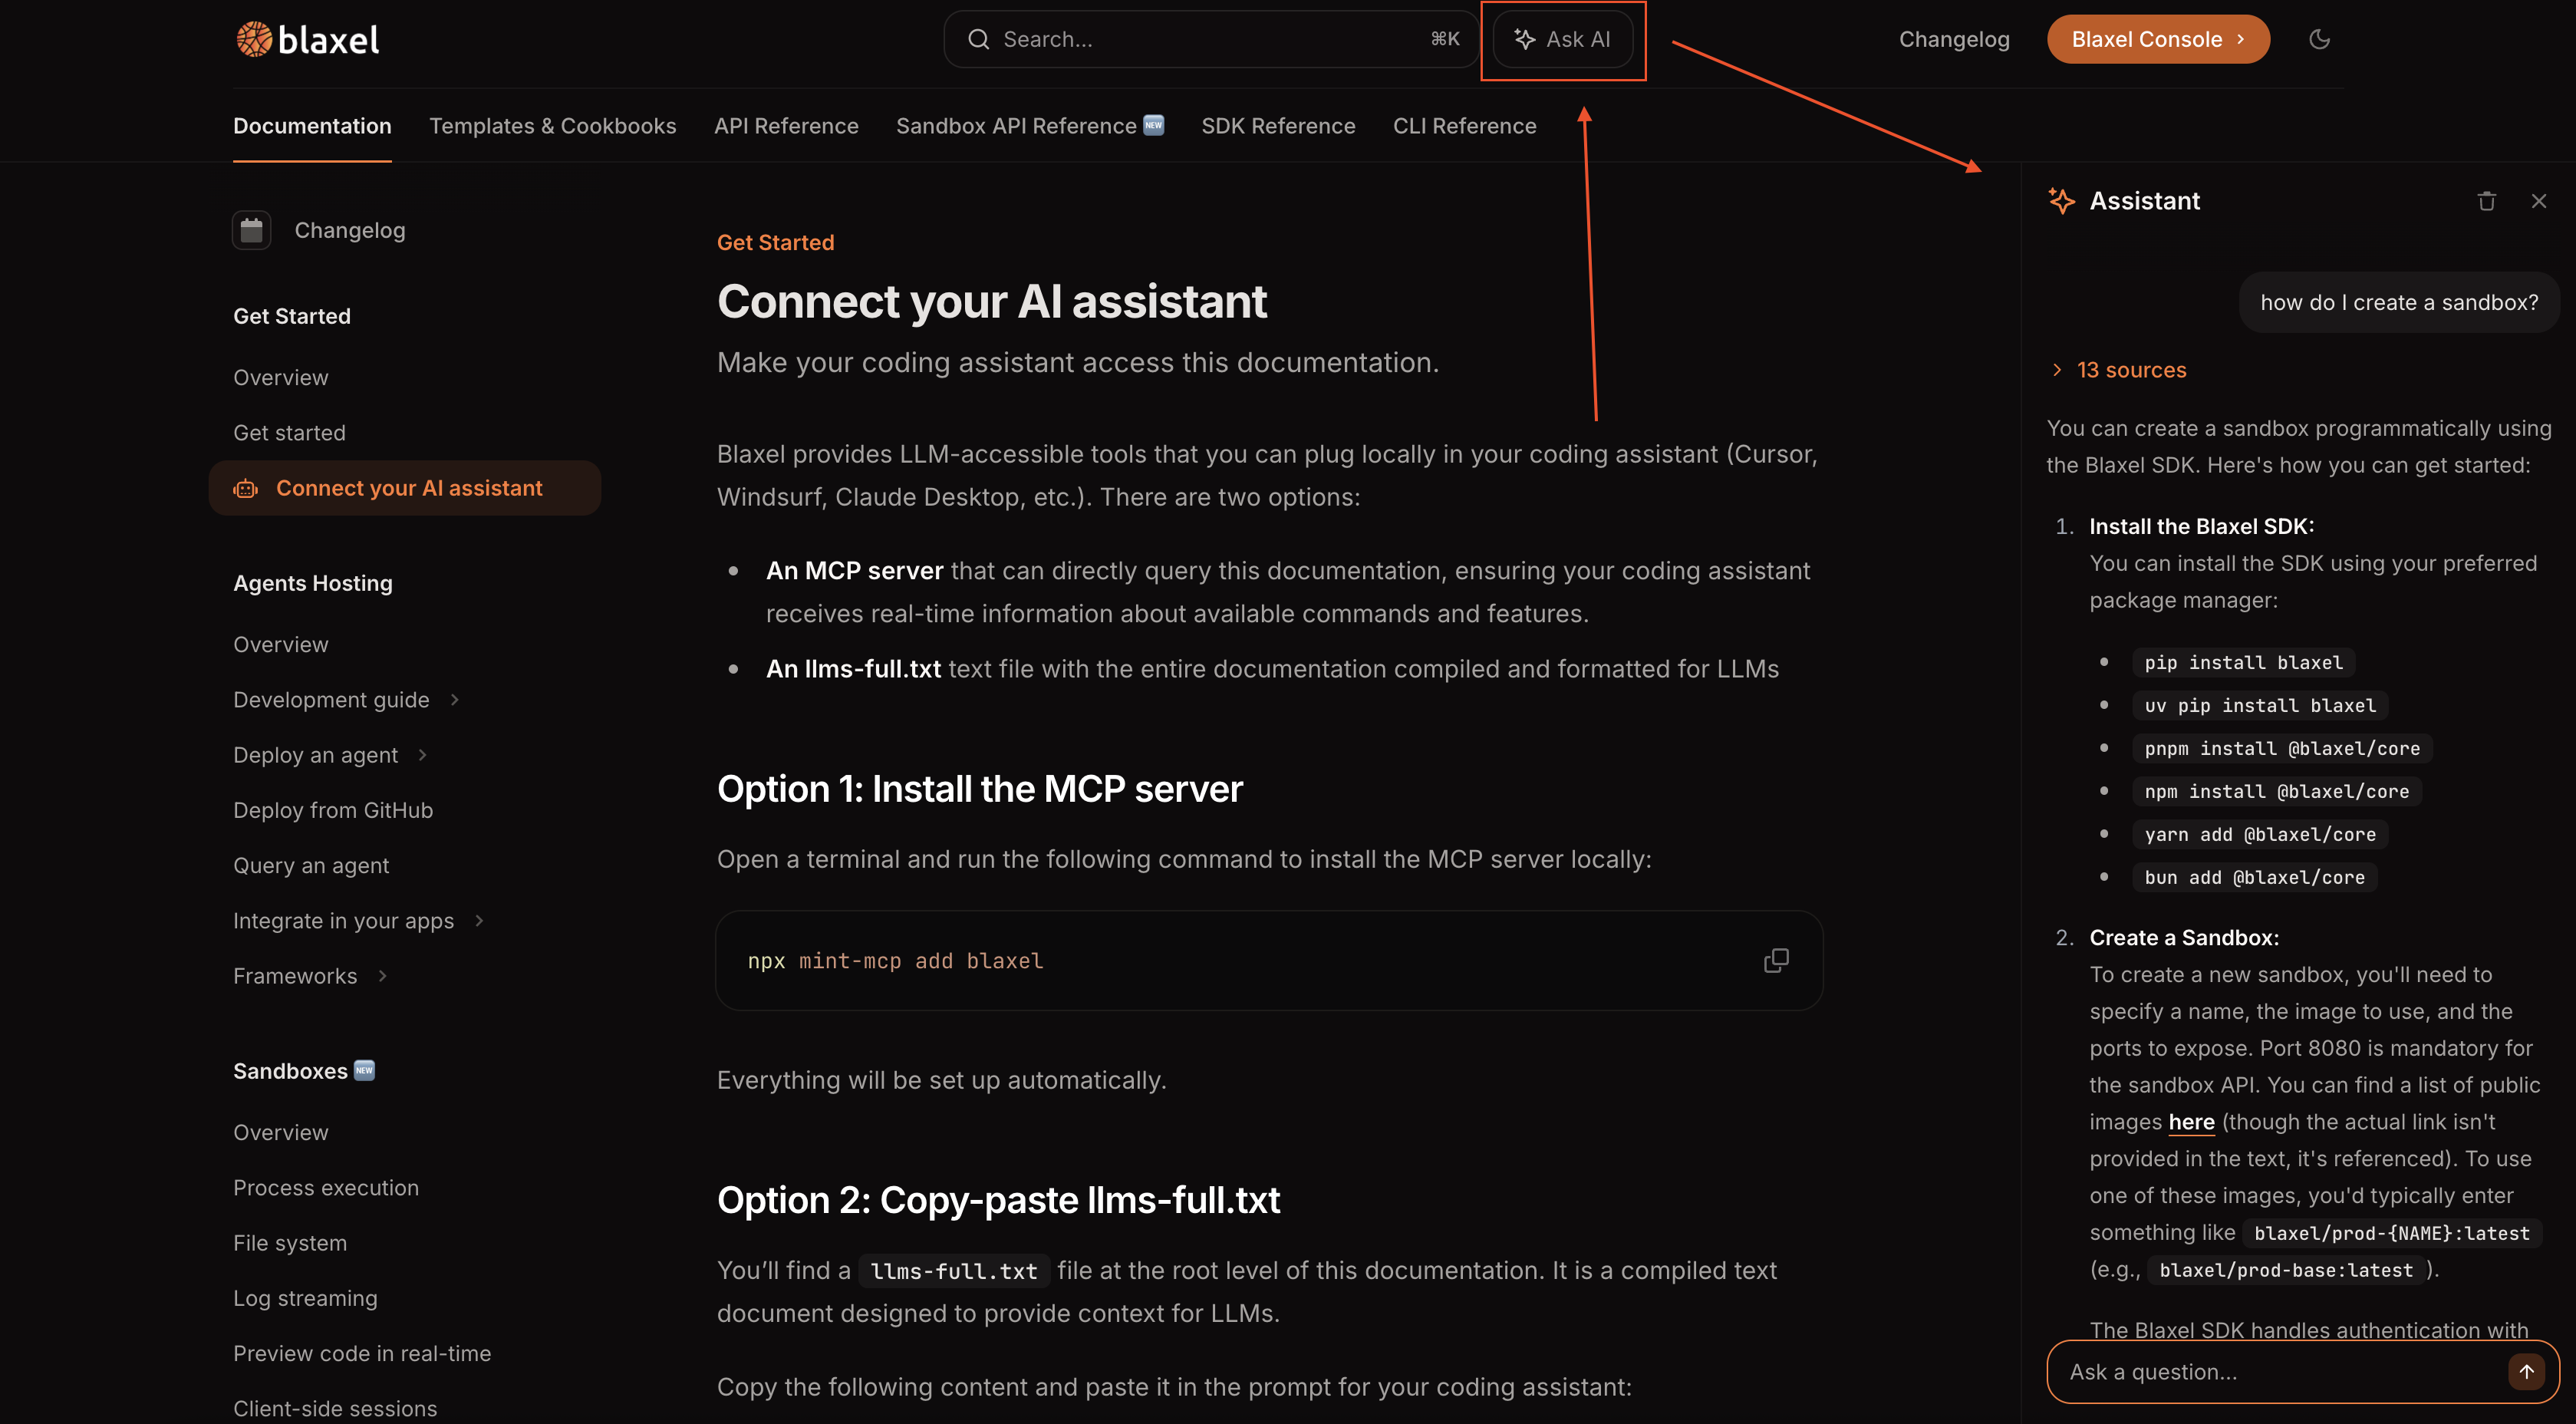The height and width of the screenshot is (1424, 2576).
Task: Click 'blaxel/prod-base:latest' code text
Action: click(2286, 1271)
